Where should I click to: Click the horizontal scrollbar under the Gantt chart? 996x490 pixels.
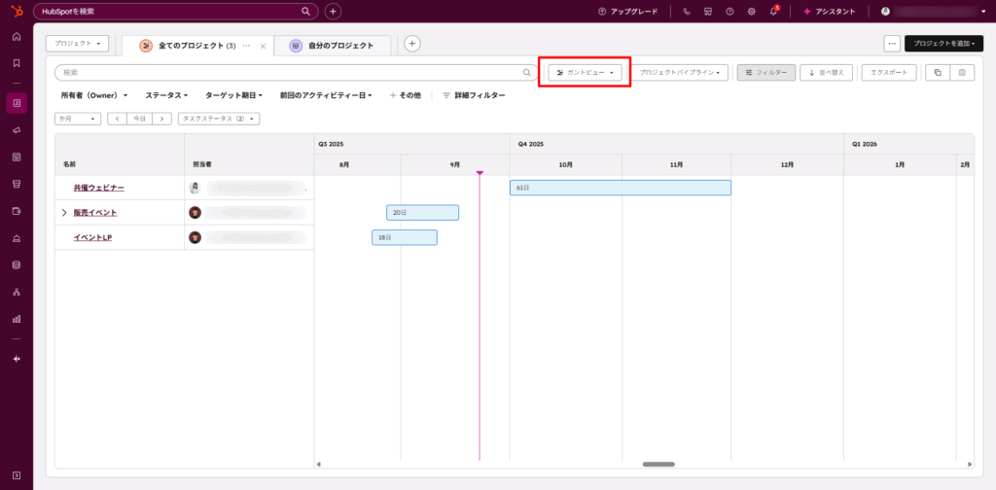point(658,464)
